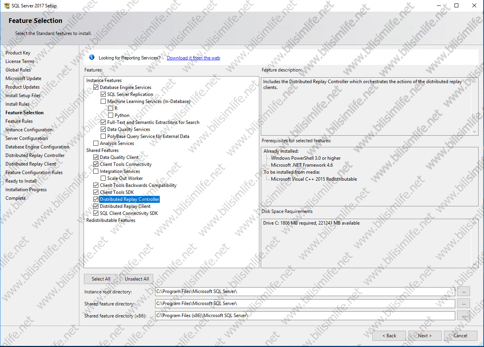The height and width of the screenshot is (347, 484).
Task: Check the R feature checkbox
Action: point(111,108)
